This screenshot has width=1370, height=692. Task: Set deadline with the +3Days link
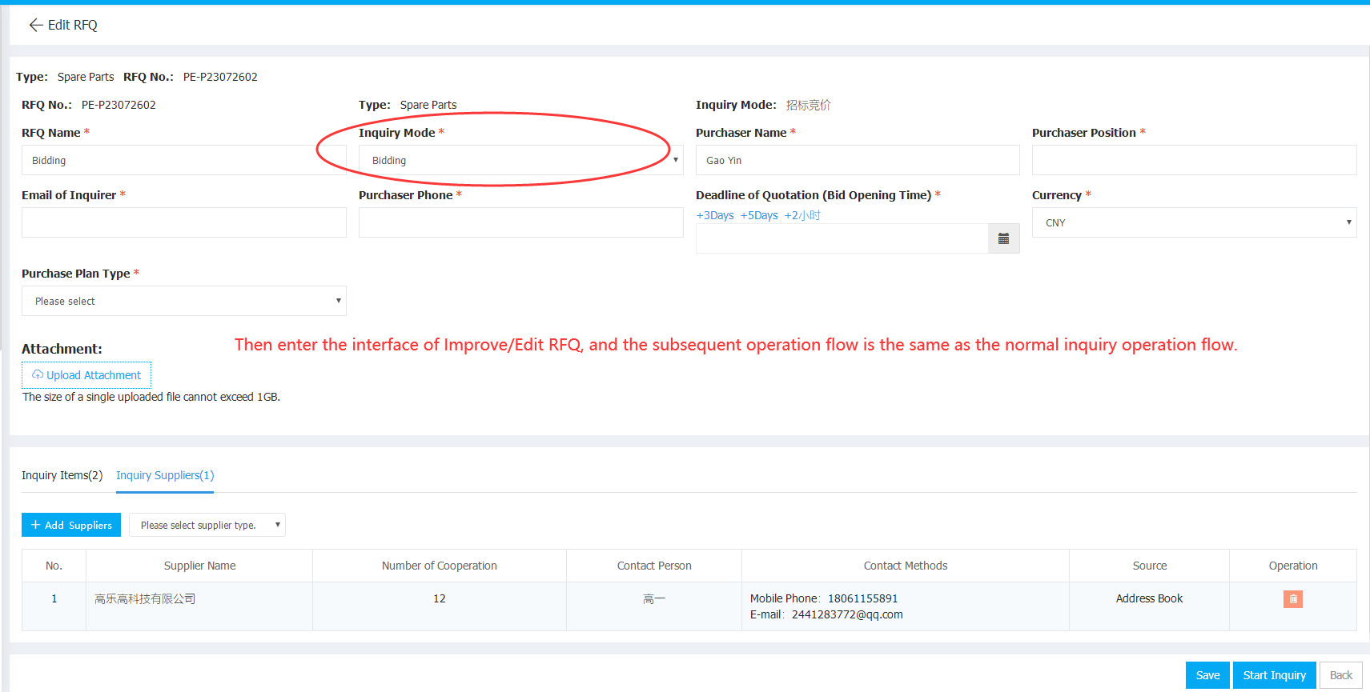(715, 215)
